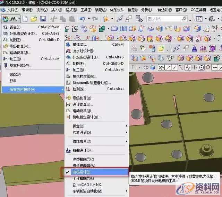Click the command finder magnifier icon
Viewport: 222px width, 197px height.
184,18
